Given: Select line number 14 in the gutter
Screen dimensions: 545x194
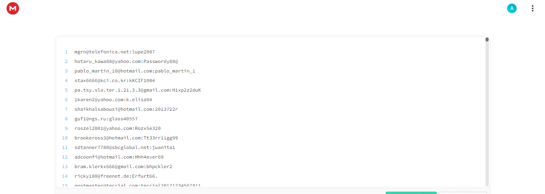Looking at the screenshot, I should (x=65, y=176).
